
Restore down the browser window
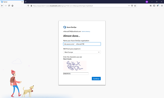(x=157, y=2)
